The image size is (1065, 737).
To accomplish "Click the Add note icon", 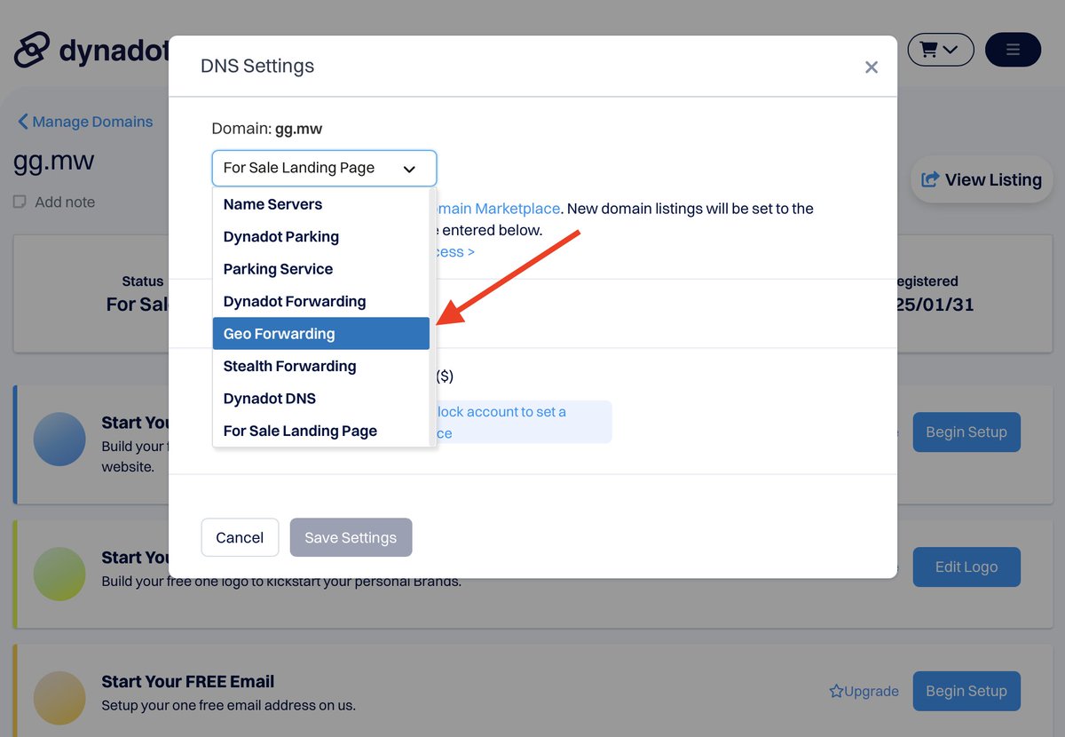I will 20,202.
